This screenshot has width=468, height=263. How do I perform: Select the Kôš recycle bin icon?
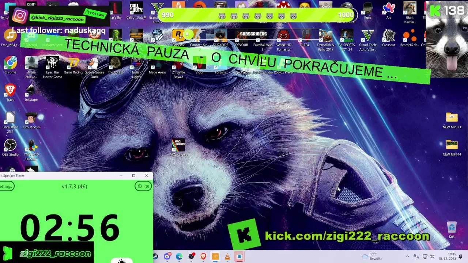[x=452, y=230]
